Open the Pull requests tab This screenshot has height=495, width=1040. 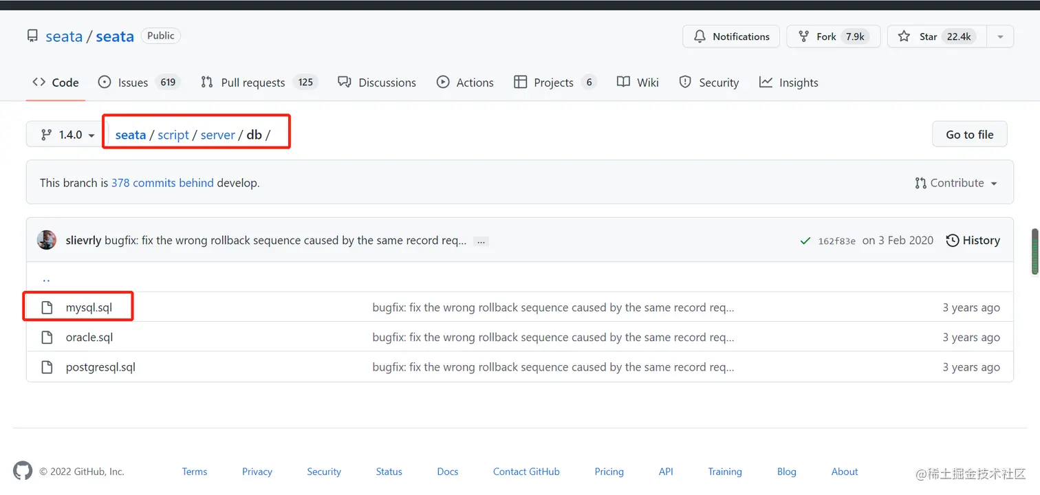tap(259, 82)
